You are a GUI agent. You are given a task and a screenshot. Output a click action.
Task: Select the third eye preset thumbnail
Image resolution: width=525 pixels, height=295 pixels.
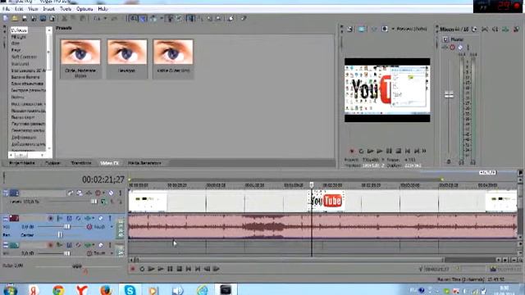[x=173, y=52]
